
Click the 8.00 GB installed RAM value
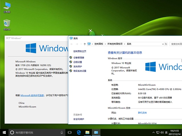142,93
